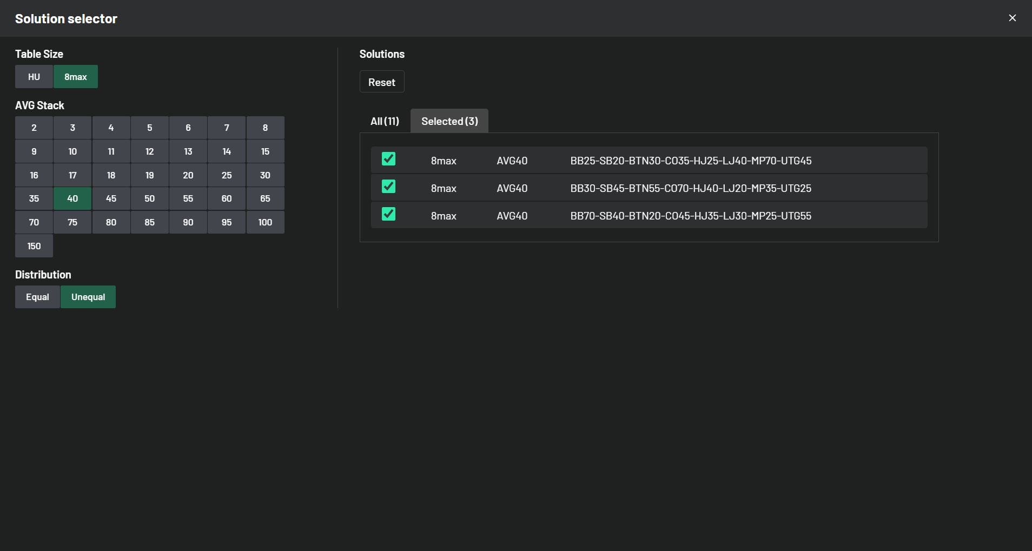Image resolution: width=1032 pixels, height=551 pixels.
Task: Set average stack to 100
Action: tap(265, 222)
